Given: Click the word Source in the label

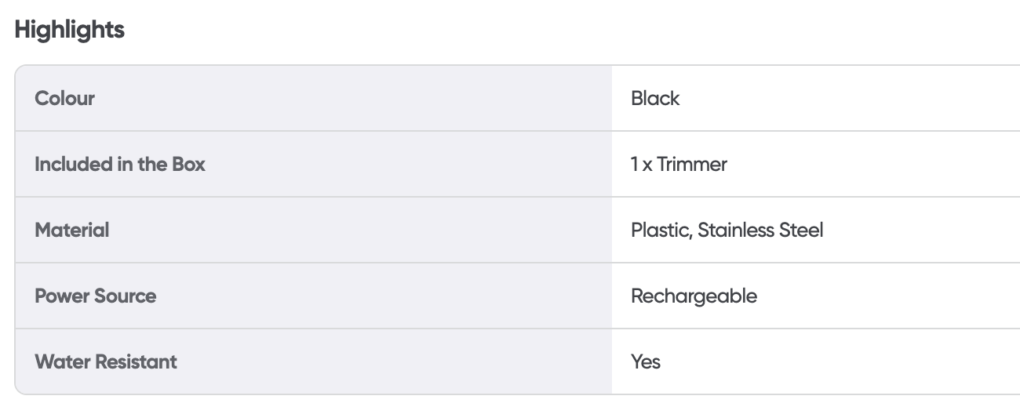Looking at the screenshot, I should 126,296.
